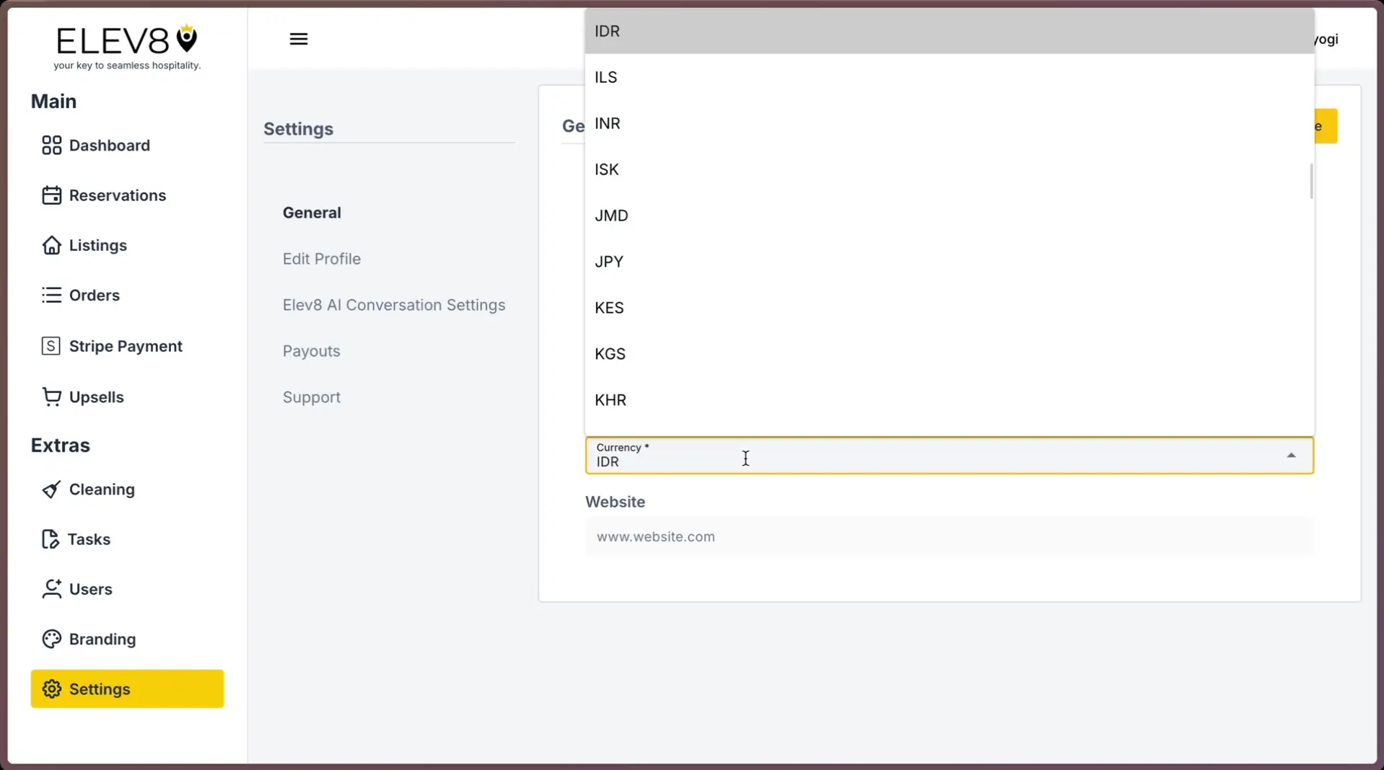Open Upsells using the cart icon
Screen dimensions: 1384x770
point(51,397)
